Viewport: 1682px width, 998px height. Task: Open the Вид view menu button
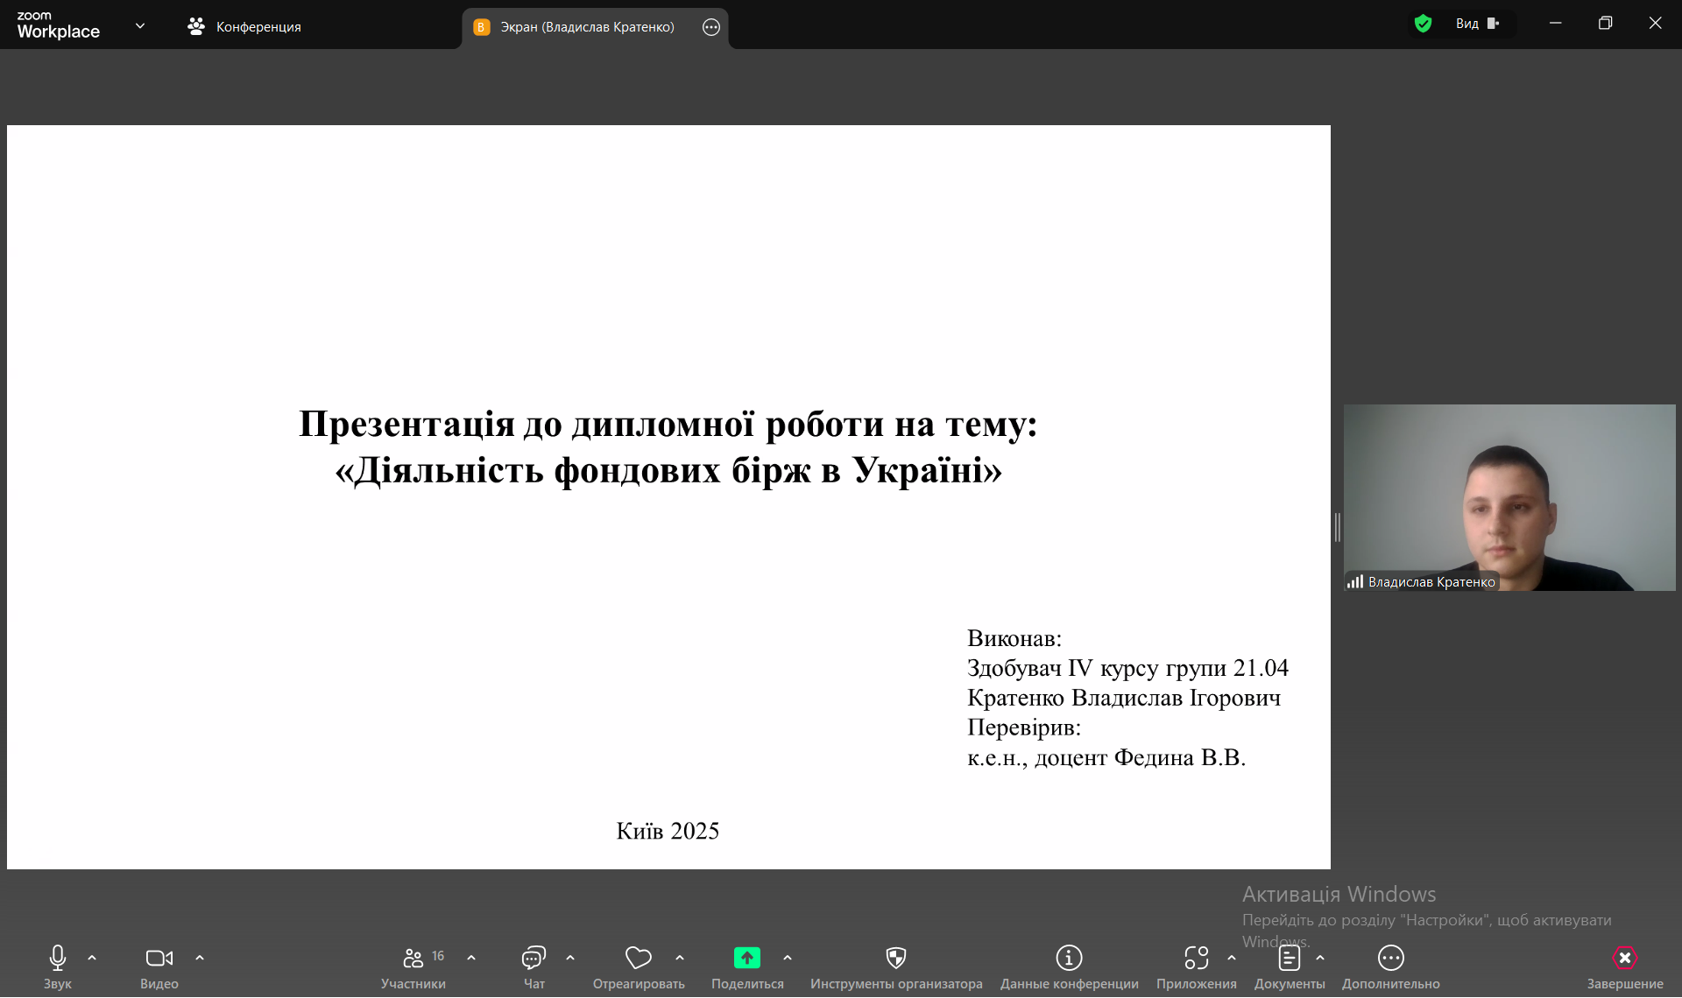click(1477, 24)
